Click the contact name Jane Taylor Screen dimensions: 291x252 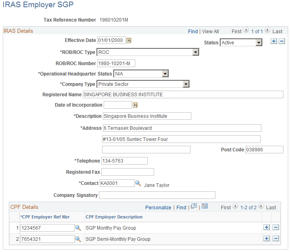pyautogui.click(x=157, y=185)
